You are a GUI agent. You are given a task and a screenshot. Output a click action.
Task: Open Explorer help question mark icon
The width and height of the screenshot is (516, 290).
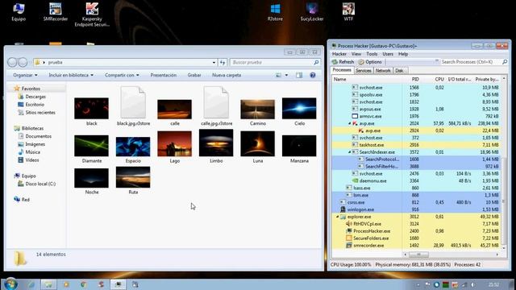point(313,75)
